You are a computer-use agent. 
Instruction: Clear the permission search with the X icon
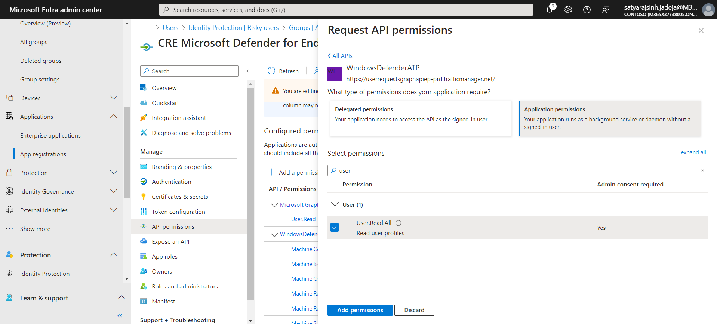coord(703,170)
